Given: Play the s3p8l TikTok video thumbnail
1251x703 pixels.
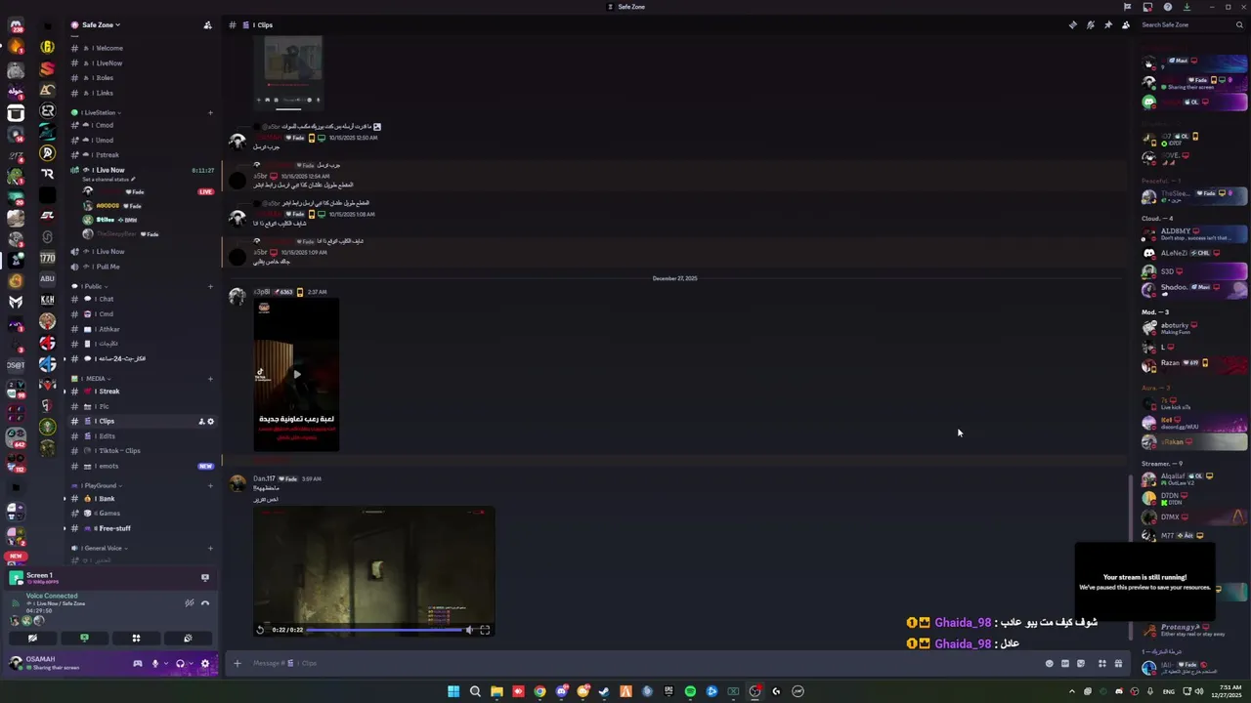Looking at the screenshot, I should pos(296,374).
